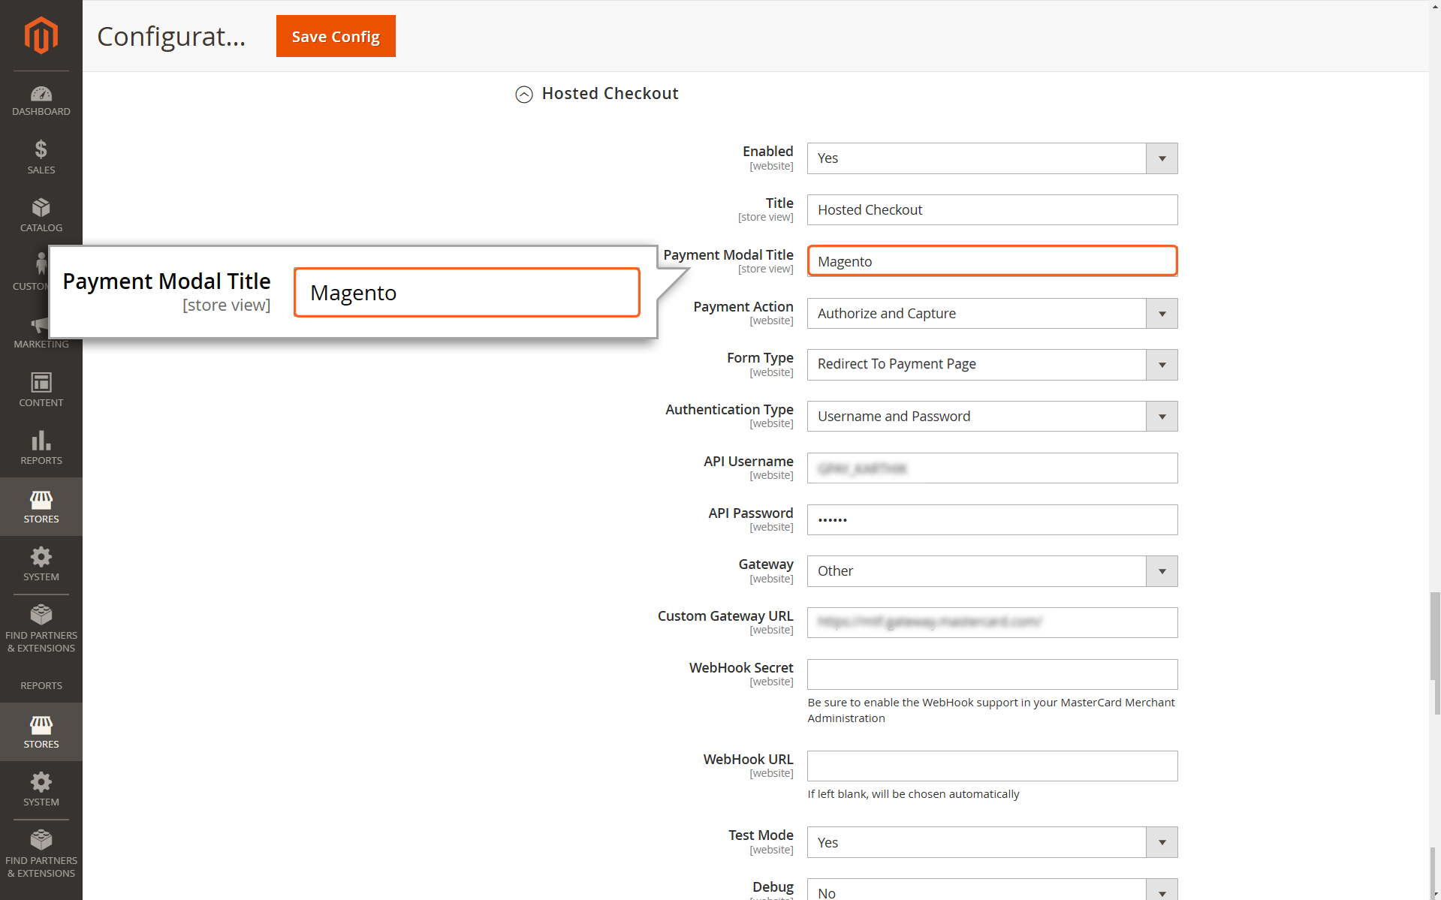The width and height of the screenshot is (1441, 900).
Task: Collapse the Hosted Checkout section circle icon
Action: [524, 94]
